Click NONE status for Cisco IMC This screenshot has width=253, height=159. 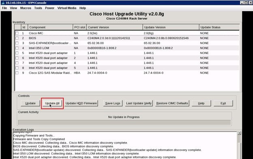[x=204, y=33]
